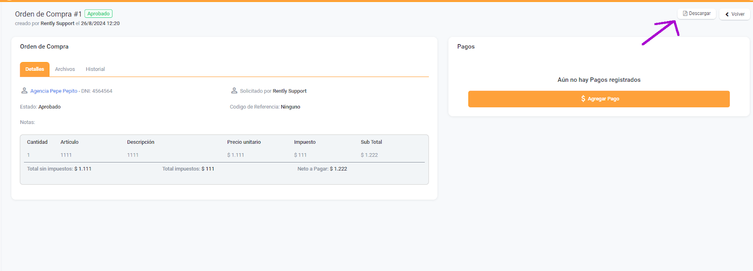Click the Descripción column header
Screen dimensions: 753x271
pos(140,142)
